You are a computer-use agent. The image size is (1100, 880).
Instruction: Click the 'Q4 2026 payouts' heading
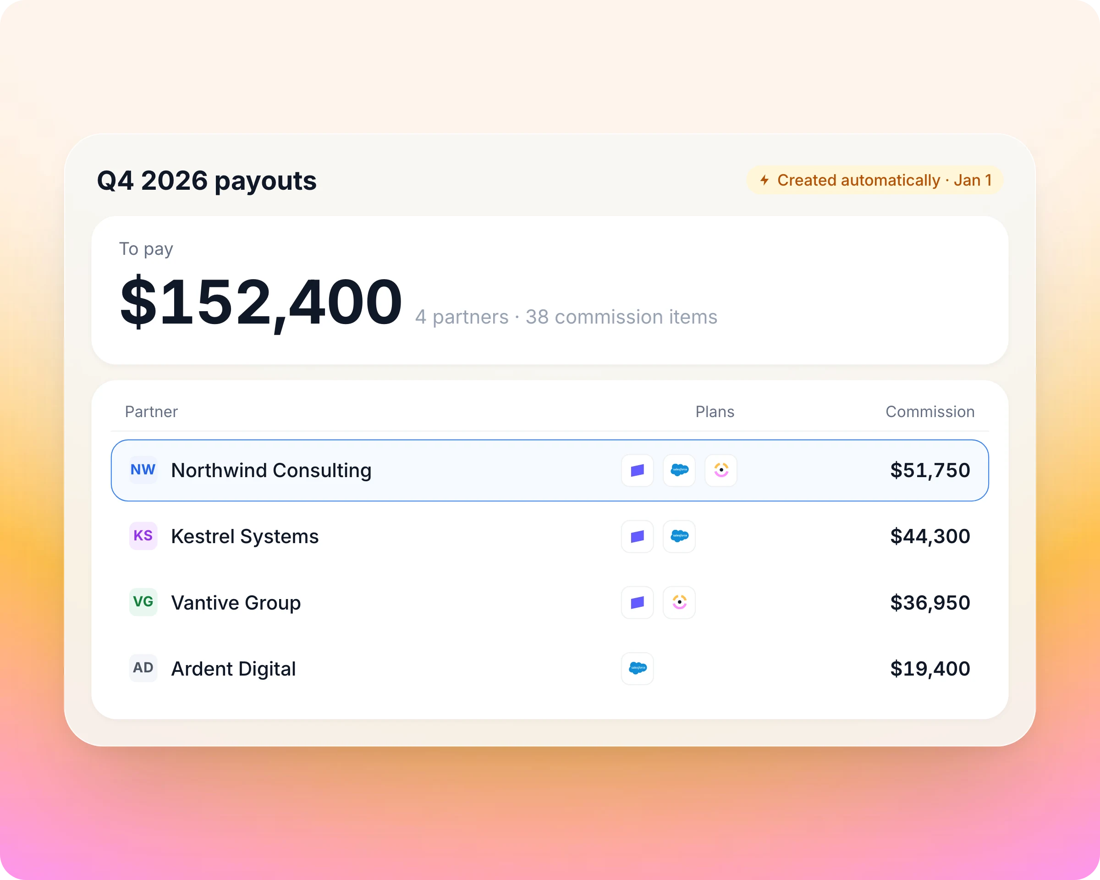207,181
